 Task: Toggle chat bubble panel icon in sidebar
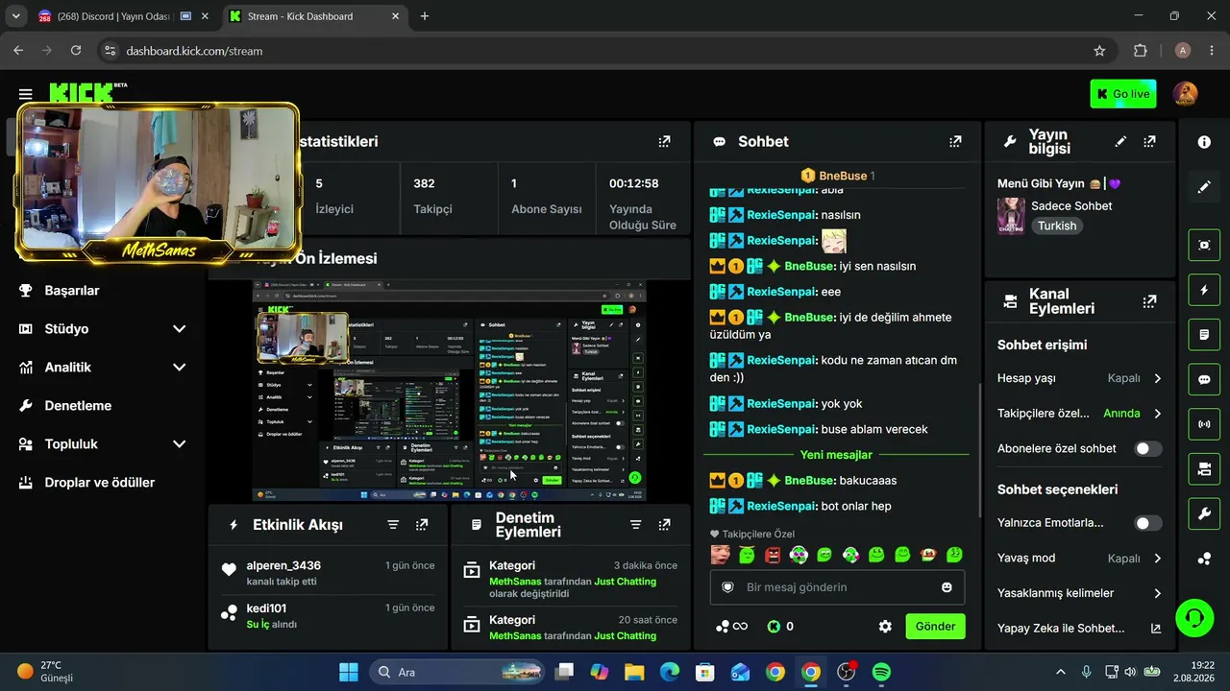tap(1204, 379)
